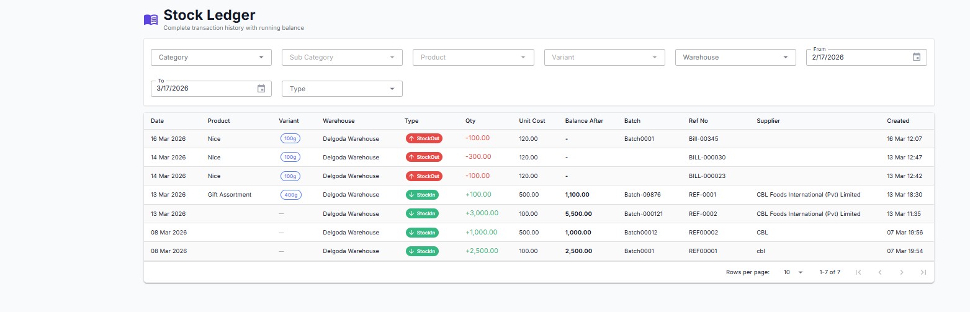Click balance 2,500.00
This screenshot has width=970, height=312.
(578, 251)
